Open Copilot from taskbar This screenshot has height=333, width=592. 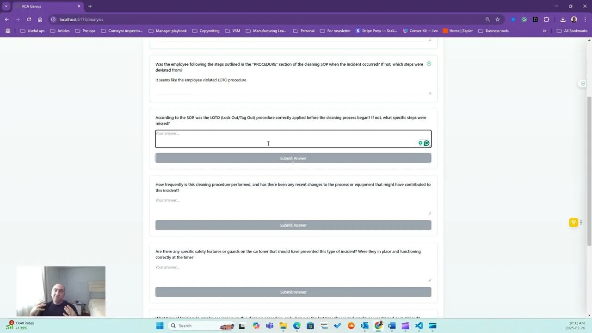click(256, 326)
